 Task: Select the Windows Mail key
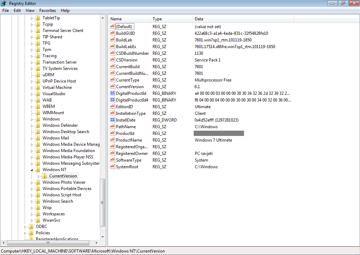(56, 138)
